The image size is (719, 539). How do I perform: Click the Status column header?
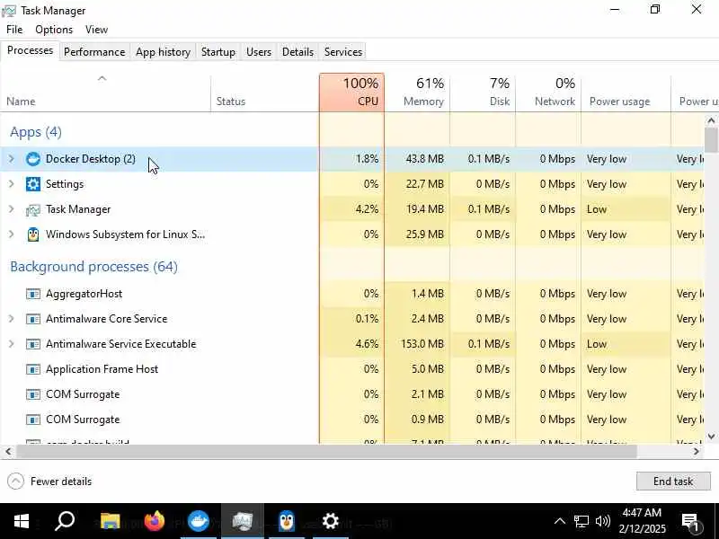click(x=265, y=93)
